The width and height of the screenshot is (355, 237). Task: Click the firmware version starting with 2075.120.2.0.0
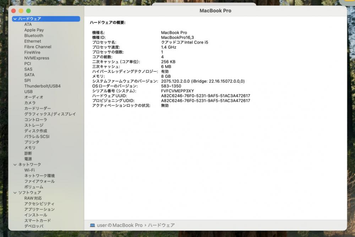[x=203, y=81]
